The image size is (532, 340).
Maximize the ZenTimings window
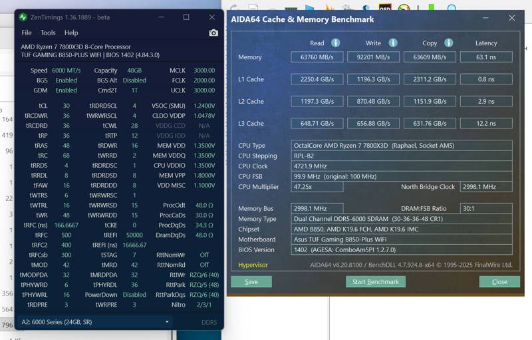186,17
